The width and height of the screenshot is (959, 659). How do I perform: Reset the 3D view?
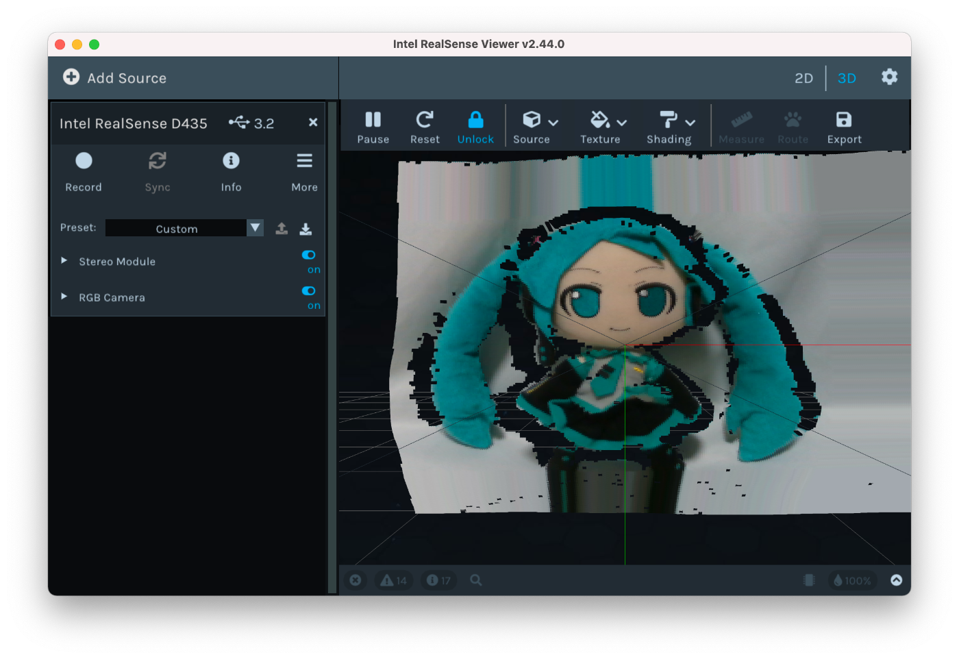[425, 127]
